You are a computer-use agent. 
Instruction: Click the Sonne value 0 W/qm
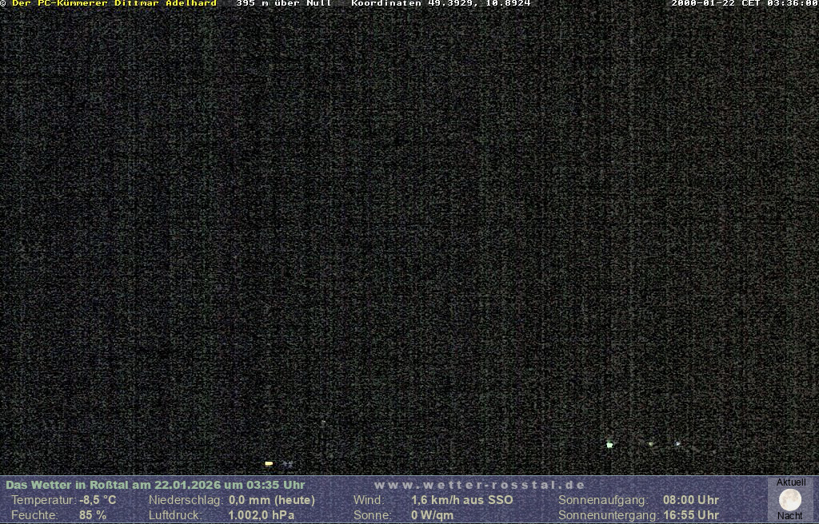pos(433,515)
